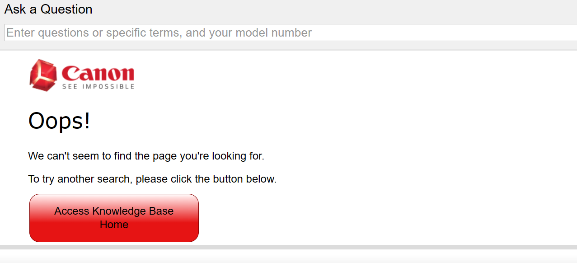Click the "To try another search" instruction text
This screenshot has width=577, height=263.
tap(152, 179)
